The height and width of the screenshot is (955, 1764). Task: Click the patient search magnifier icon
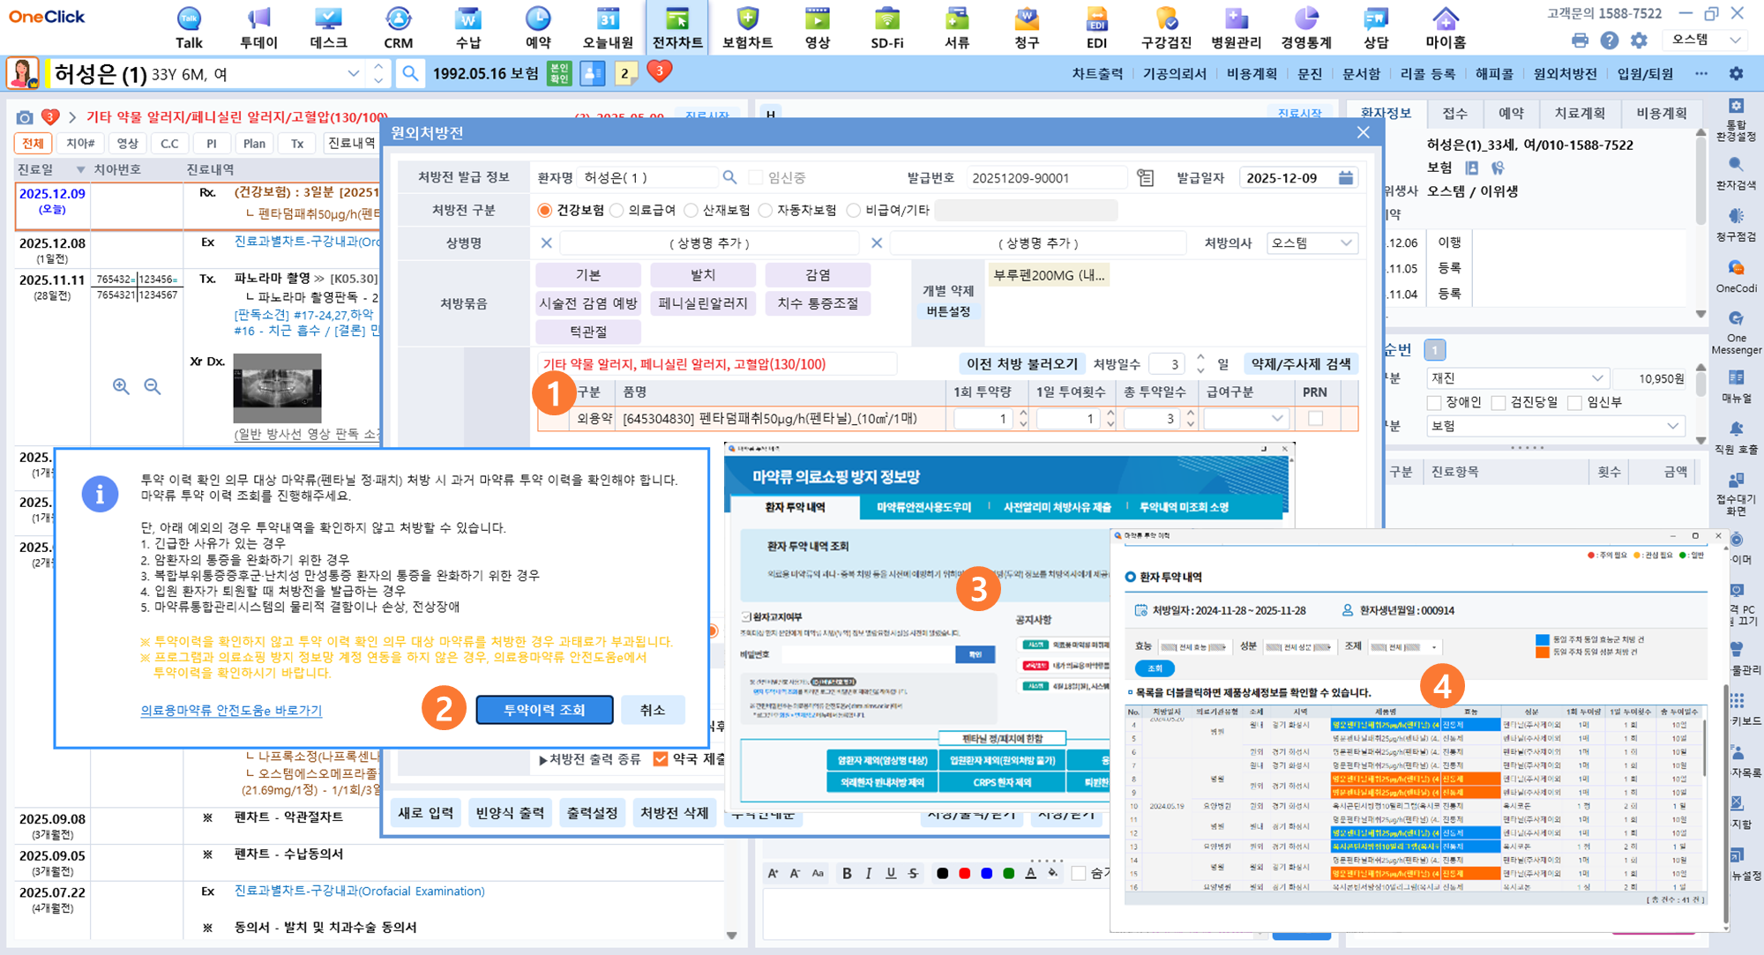(410, 73)
